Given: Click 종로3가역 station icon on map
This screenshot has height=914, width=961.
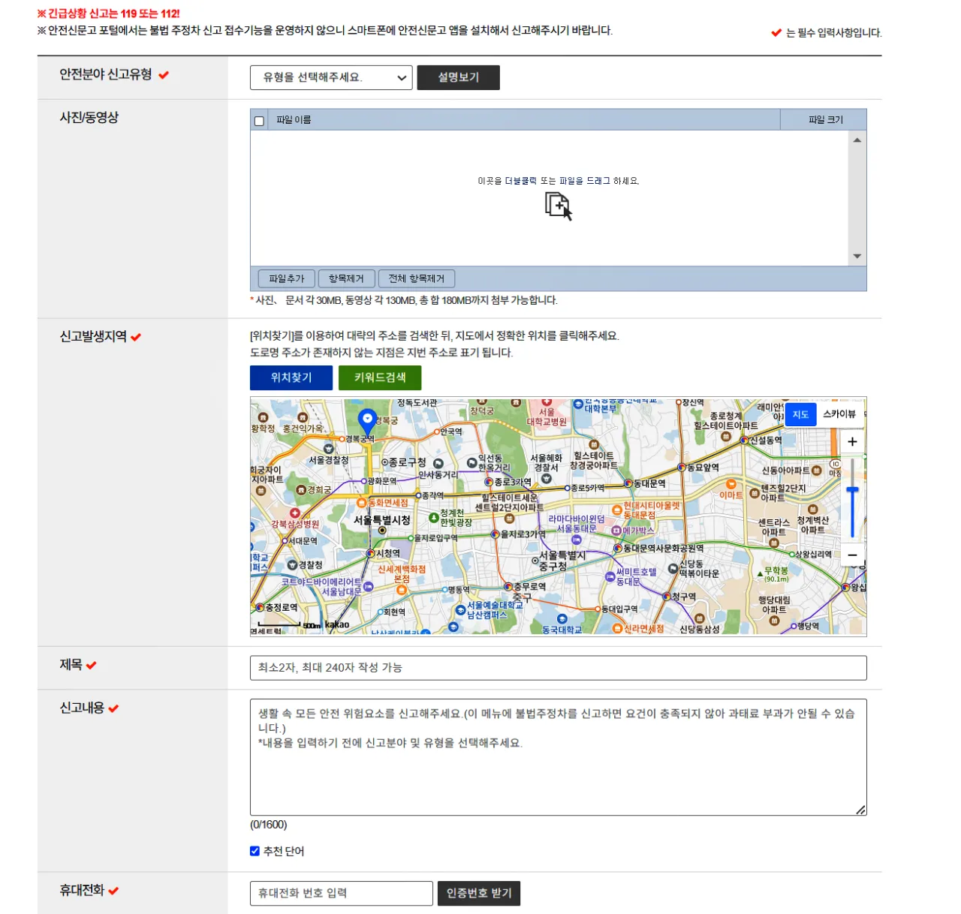Looking at the screenshot, I should (489, 482).
